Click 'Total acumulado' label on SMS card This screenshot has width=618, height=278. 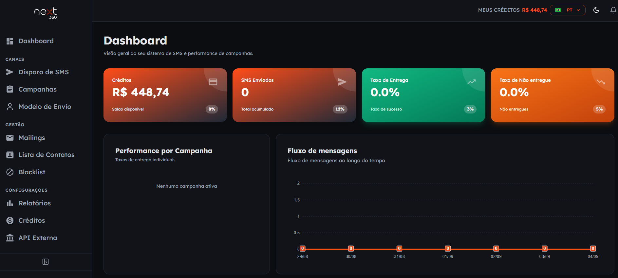point(257,109)
